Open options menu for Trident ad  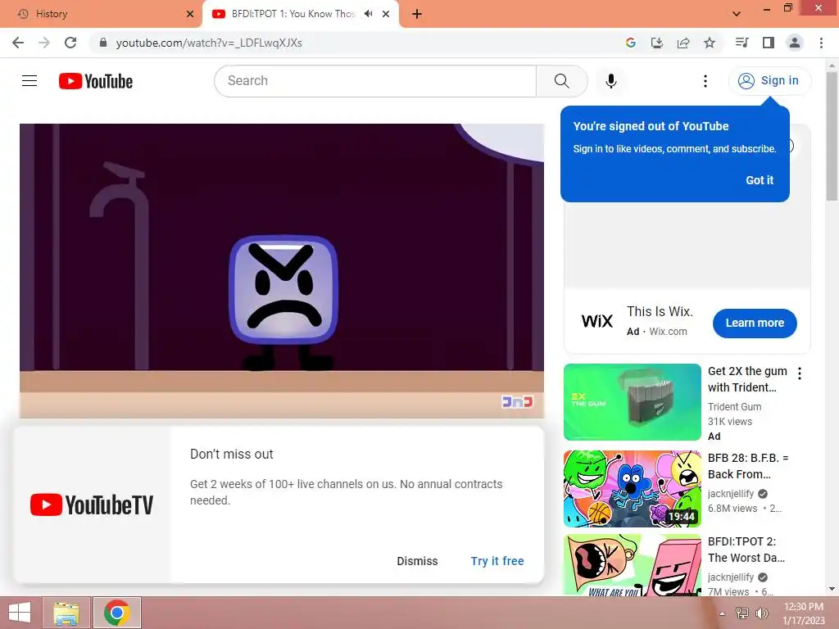point(800,373)
